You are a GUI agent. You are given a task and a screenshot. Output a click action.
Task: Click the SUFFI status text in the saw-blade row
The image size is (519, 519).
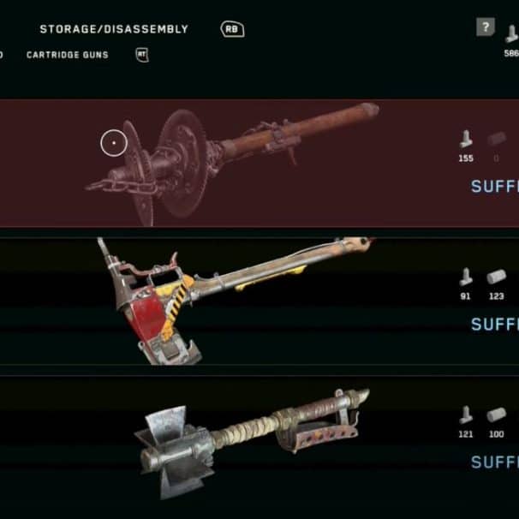[495, 187]
